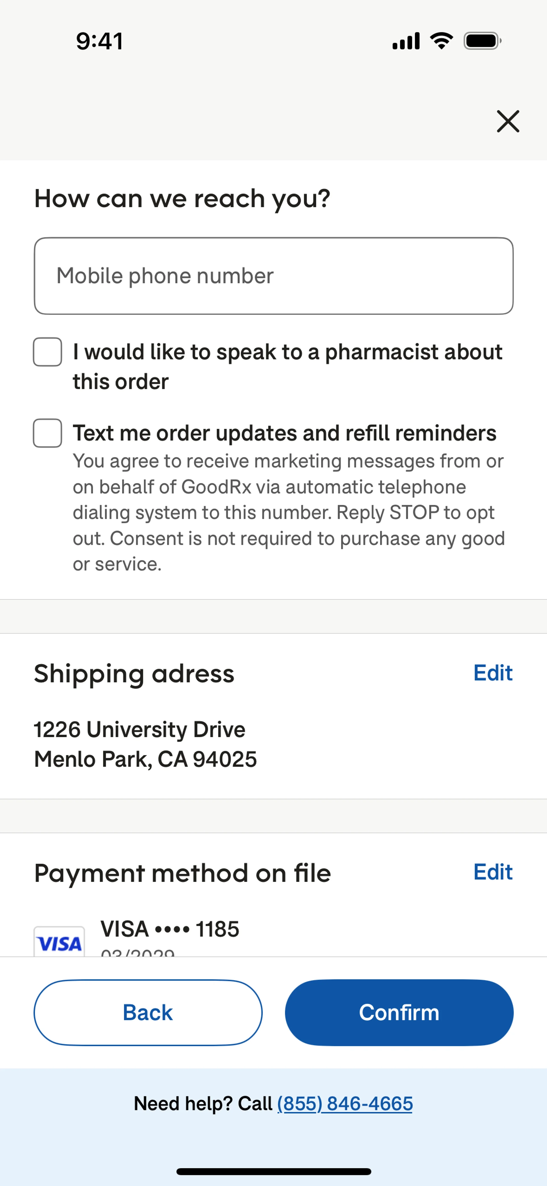Tap the cellular signal bars icon

[406, 41]
